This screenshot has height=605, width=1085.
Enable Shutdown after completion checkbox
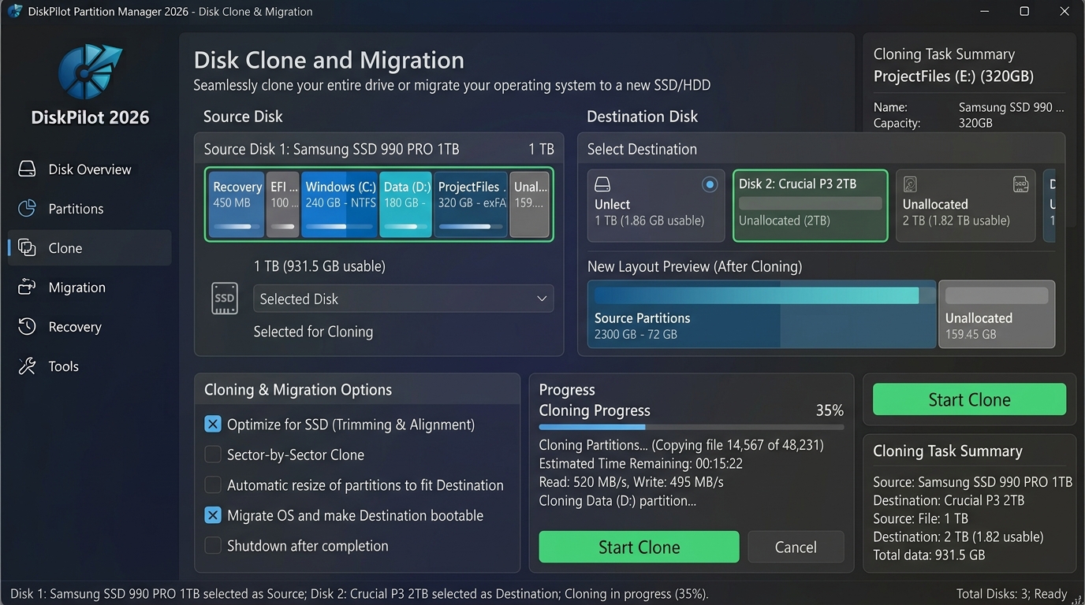[213, 546]
